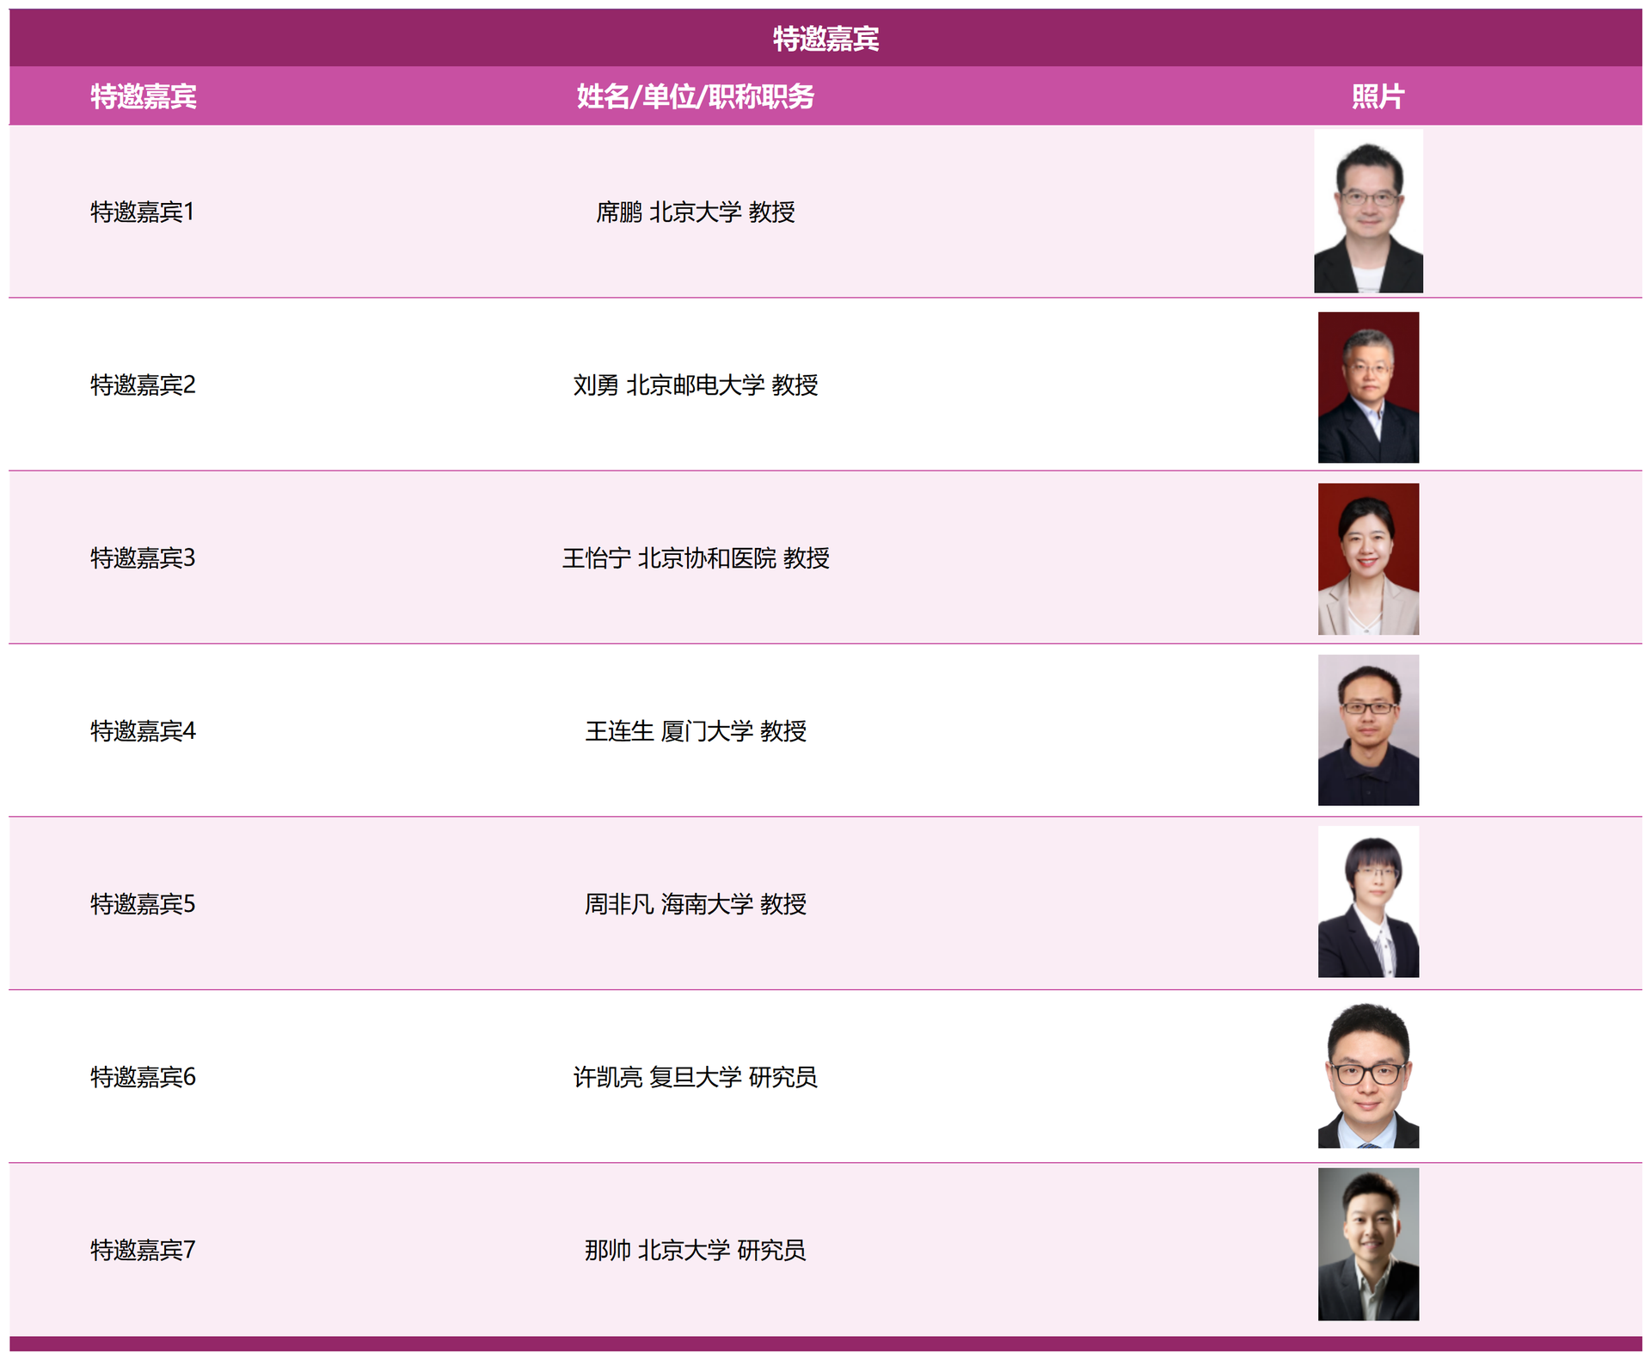Click the text 王怡宁 北京协和医院 教授
Screen dimensions: 1651x1360
pyautogui.click(x=696, y=558)
